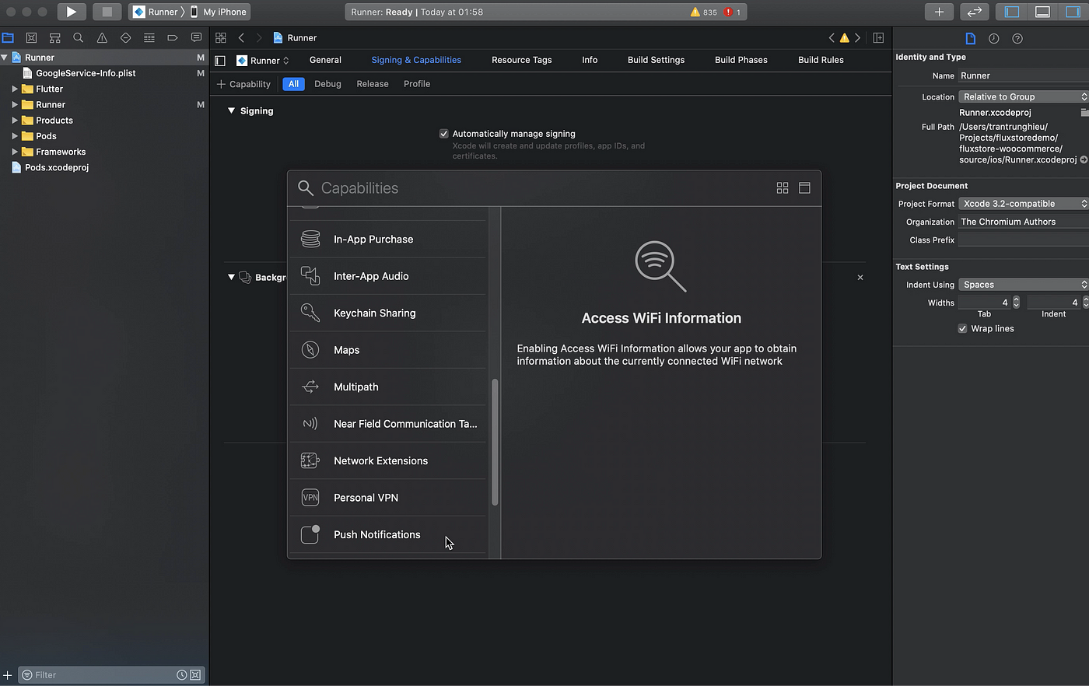Expand the Pods folder
The height and width of the screenshot is (686, 1089).
(x=15, y=136)
